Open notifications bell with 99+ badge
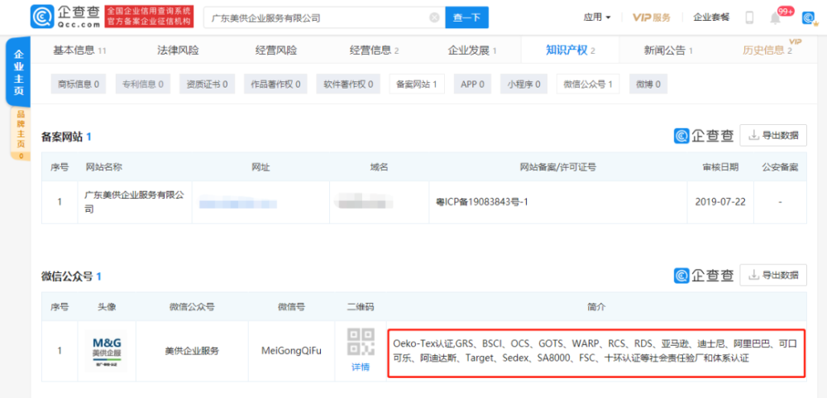Image resolution: width=827 pixels, height=398 pixels. coord(776,17)
